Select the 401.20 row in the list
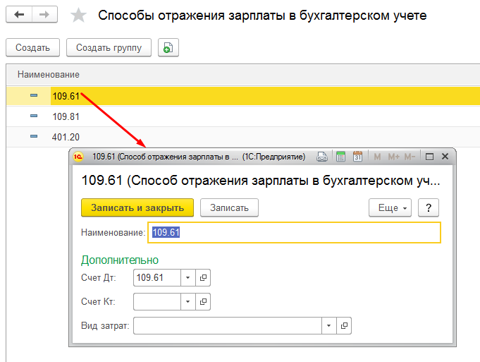 (x=66, y=137)
